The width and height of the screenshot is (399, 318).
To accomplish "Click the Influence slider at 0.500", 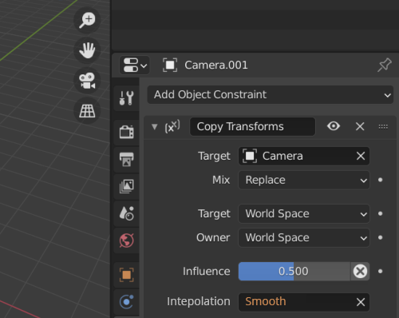I will (x=294, y=272).
